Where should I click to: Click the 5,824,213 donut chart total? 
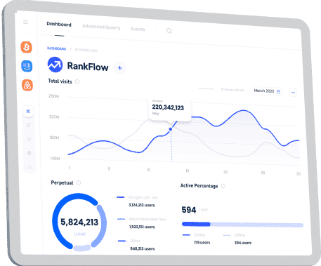point(79,222)
